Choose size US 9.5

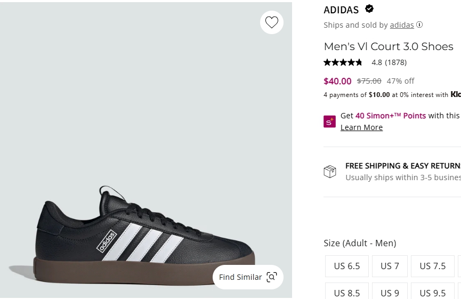point(433,291)
